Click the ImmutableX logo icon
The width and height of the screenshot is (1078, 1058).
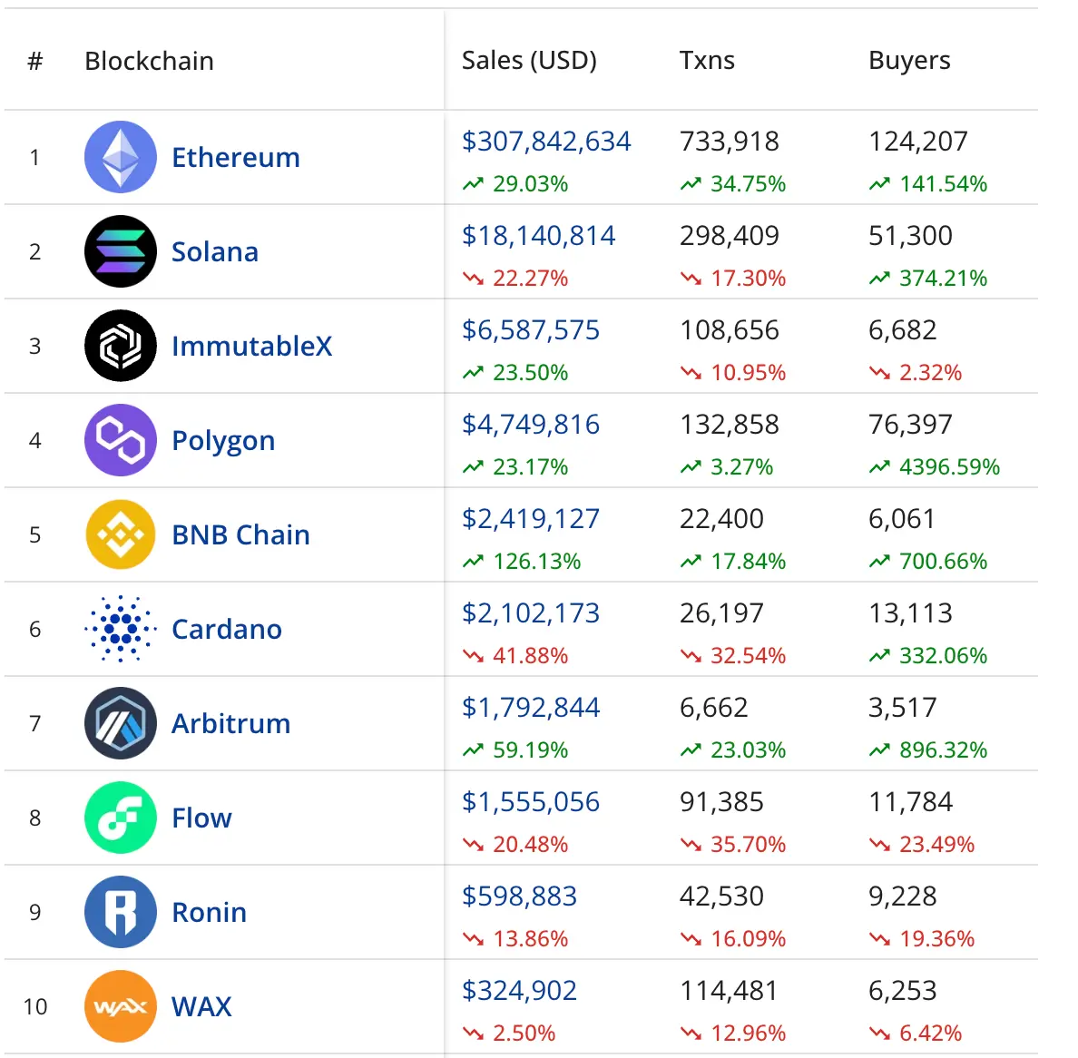pyautogui.click(x=121, y=346)
